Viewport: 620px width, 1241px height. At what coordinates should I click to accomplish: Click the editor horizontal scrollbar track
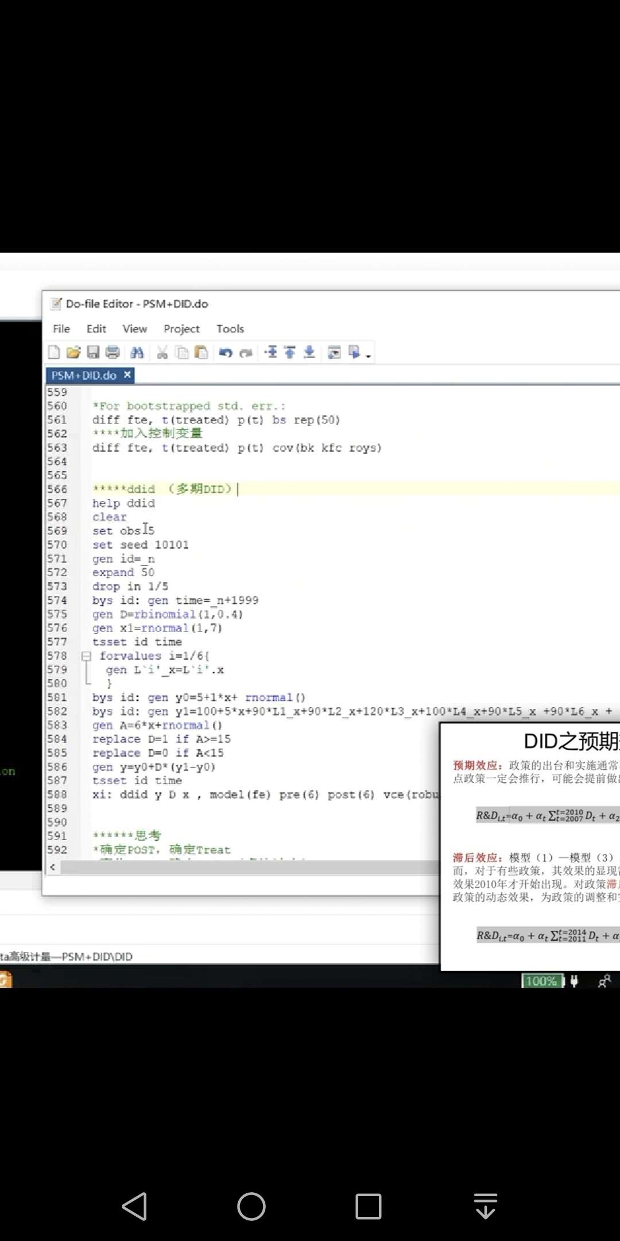tap(250, 867)
